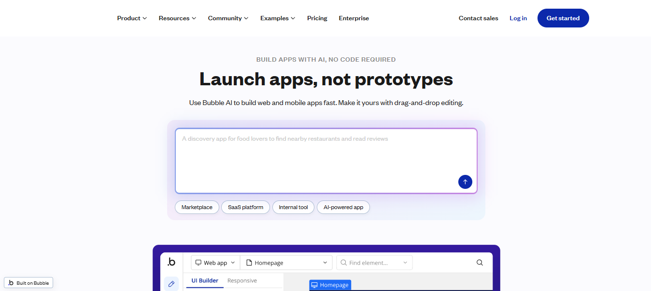Switch to the Responsive tab
Viewport: 651px width, 291px height.
[x=242, y=281]
